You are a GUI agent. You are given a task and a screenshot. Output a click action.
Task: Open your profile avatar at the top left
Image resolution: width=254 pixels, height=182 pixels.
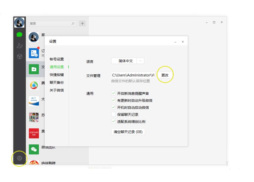[19, 22]
